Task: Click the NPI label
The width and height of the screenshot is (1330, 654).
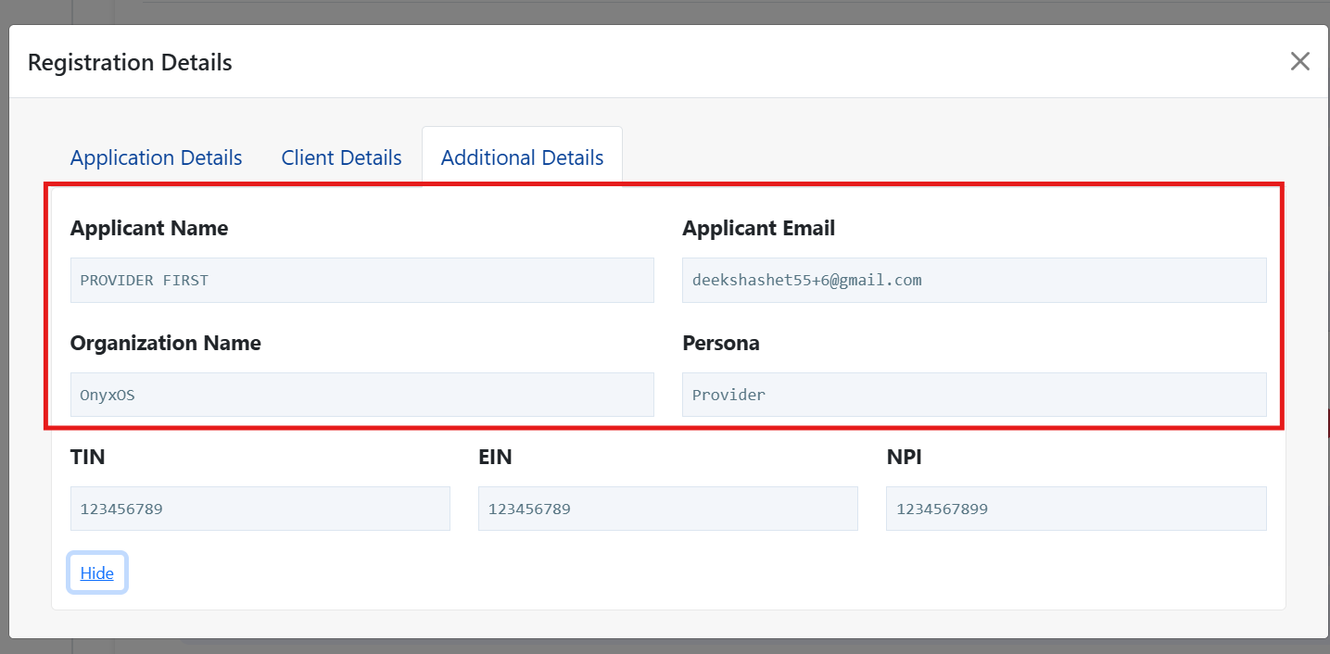Action: 904,457
